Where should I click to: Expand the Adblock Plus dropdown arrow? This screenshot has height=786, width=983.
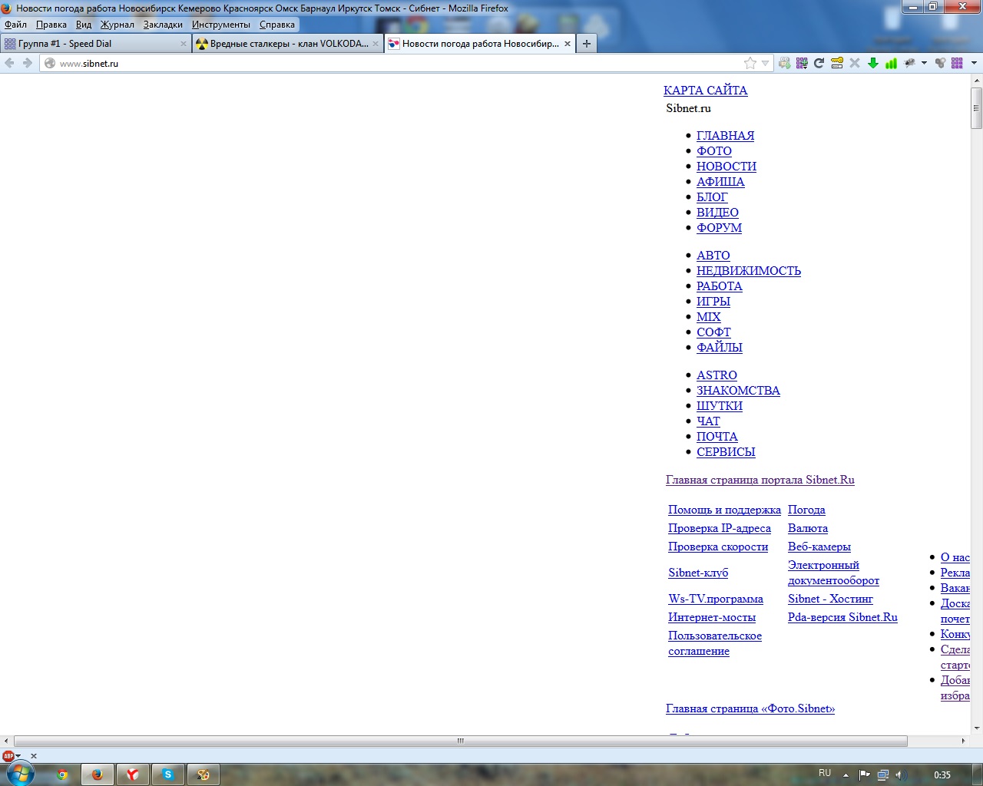coord(18,757)
